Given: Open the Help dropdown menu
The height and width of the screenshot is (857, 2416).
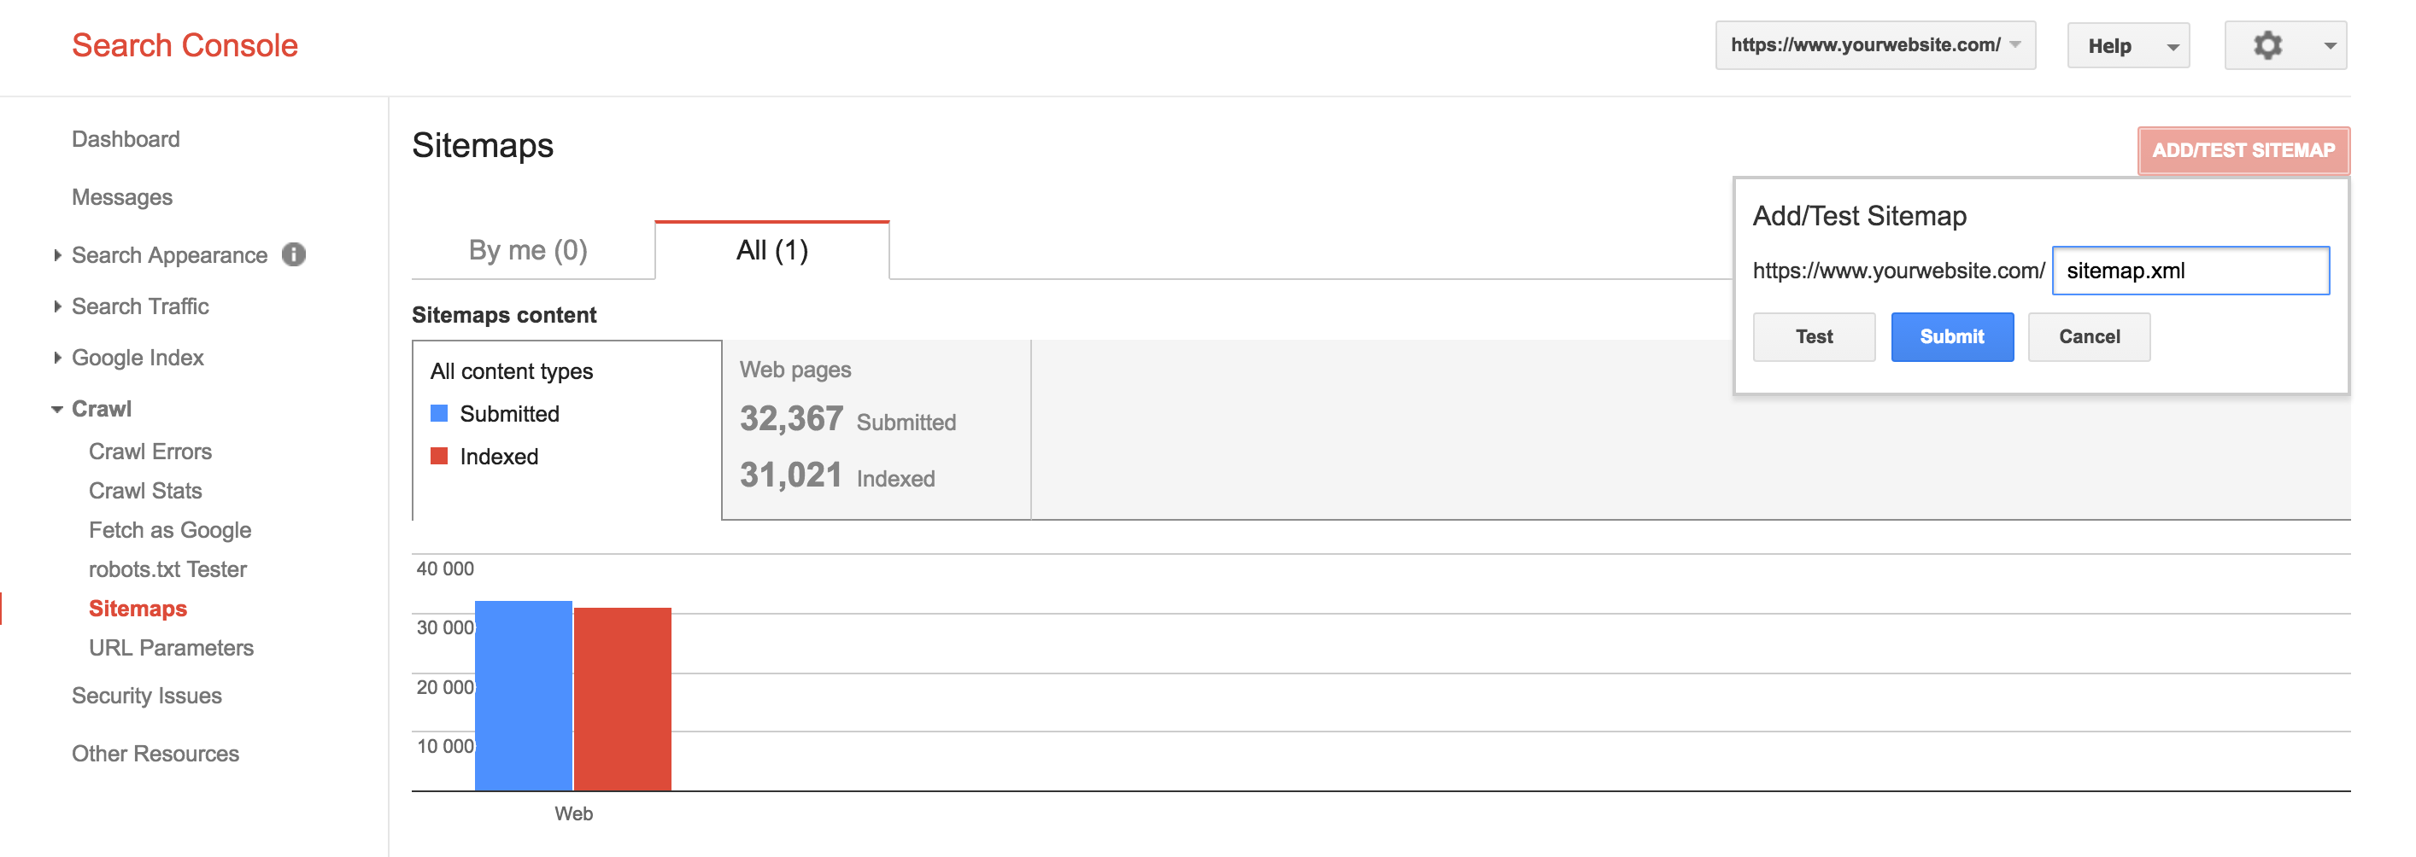Looking at the screenshot, I should (2127, 46).
